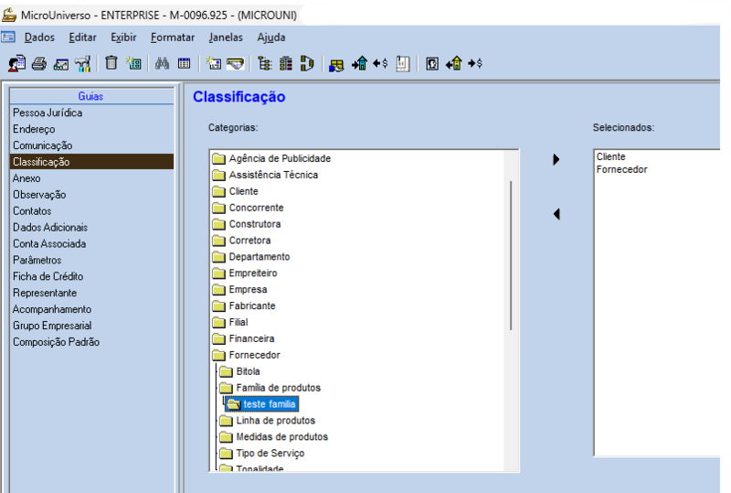Open the Anexo guide

(91, 177)
